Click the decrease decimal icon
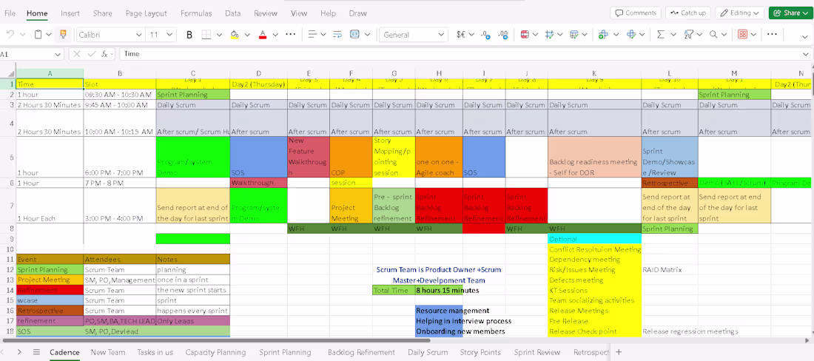 click(486, 35)
